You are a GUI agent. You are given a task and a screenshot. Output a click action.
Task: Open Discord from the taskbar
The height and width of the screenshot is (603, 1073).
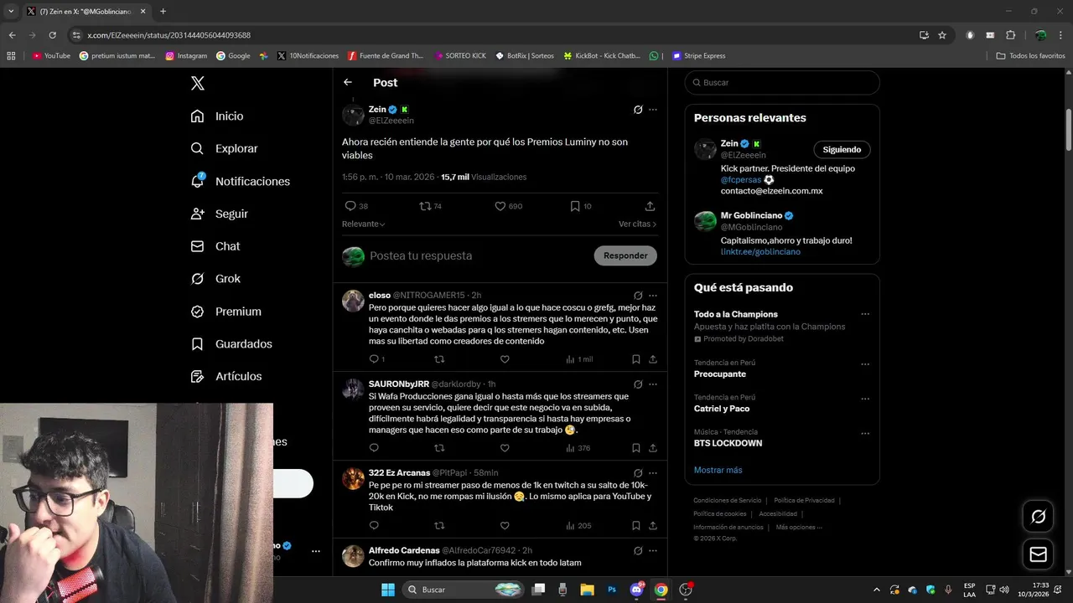click(636, 590)
